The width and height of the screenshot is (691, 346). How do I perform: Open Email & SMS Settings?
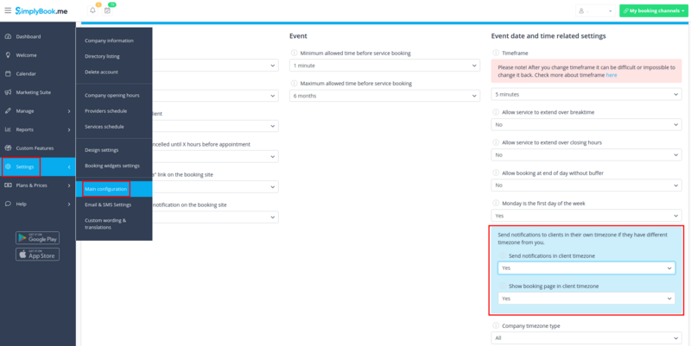(x=108, y=204)
